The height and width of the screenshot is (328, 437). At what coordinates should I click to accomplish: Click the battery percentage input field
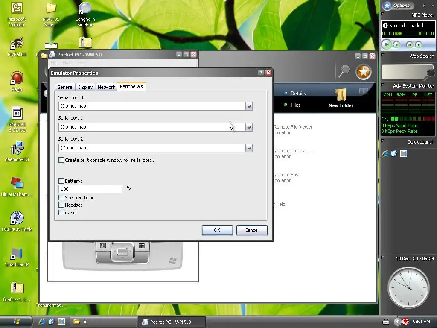tap(90, 189)
